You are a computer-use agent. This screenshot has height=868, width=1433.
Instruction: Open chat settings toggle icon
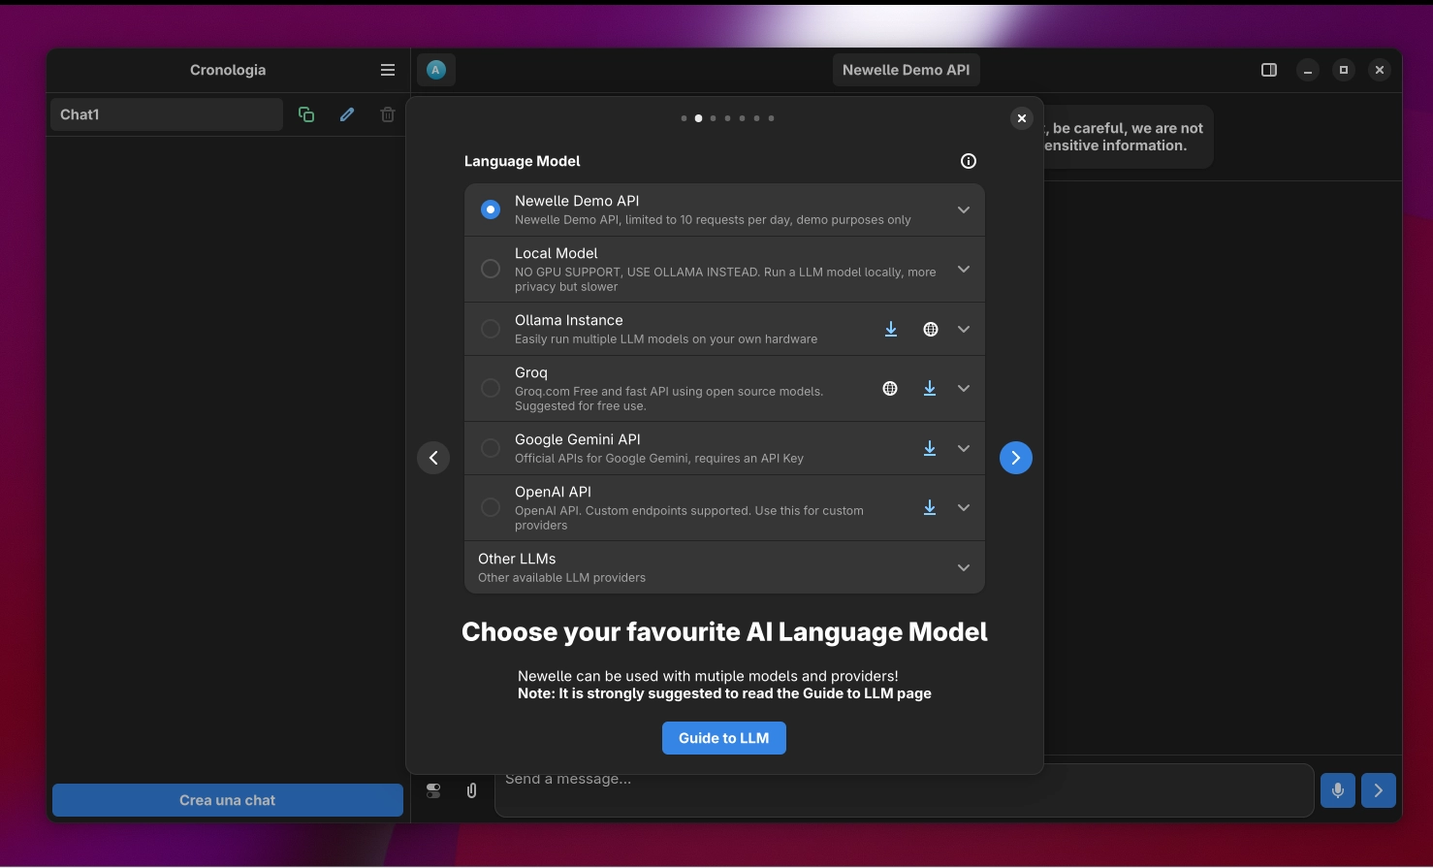click(433, 791)
